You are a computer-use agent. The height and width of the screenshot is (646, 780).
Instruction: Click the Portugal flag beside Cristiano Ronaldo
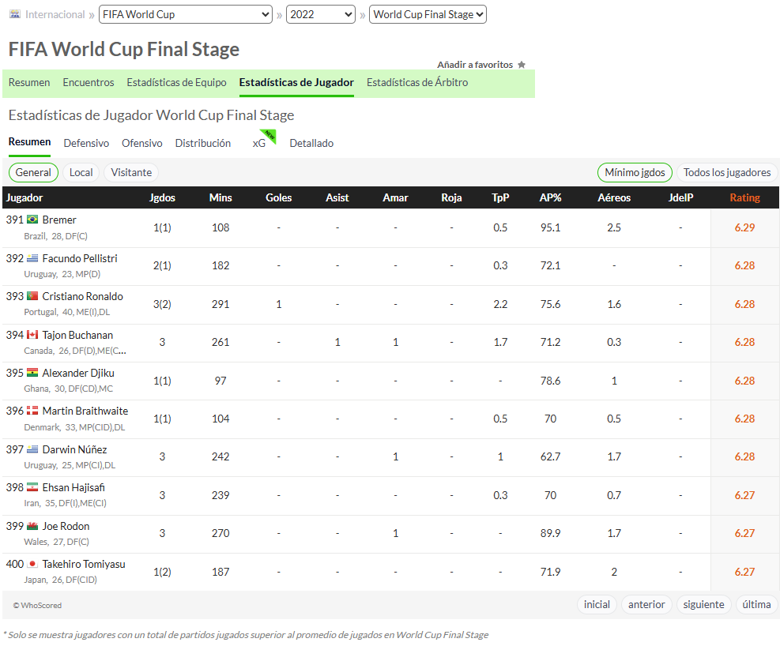pos(32,296)
